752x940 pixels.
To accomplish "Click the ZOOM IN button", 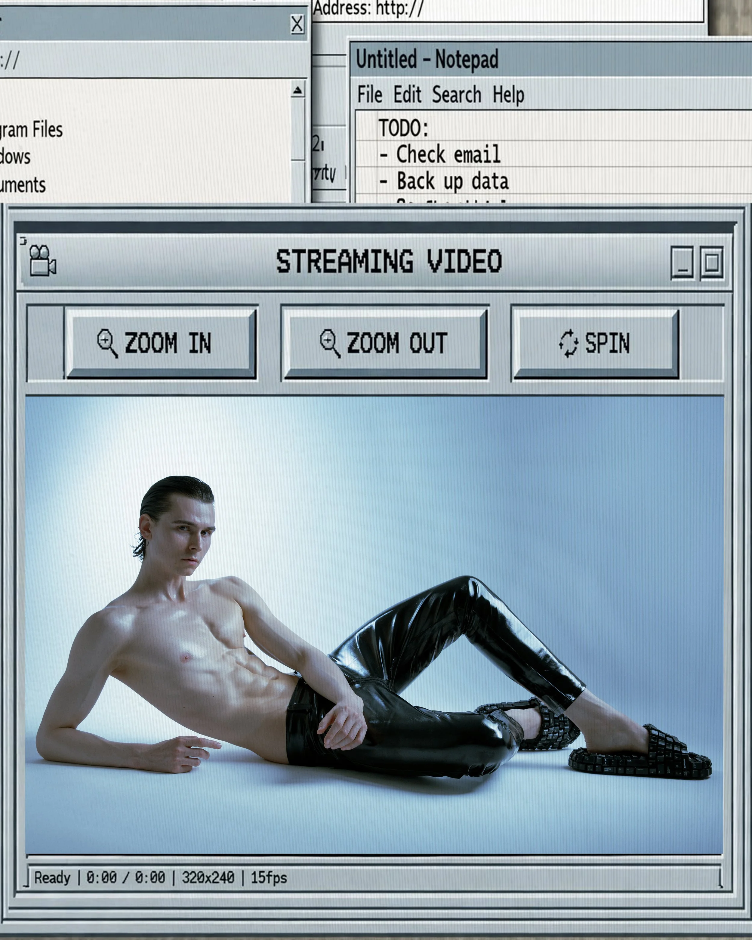I will (x=160, y=343).
